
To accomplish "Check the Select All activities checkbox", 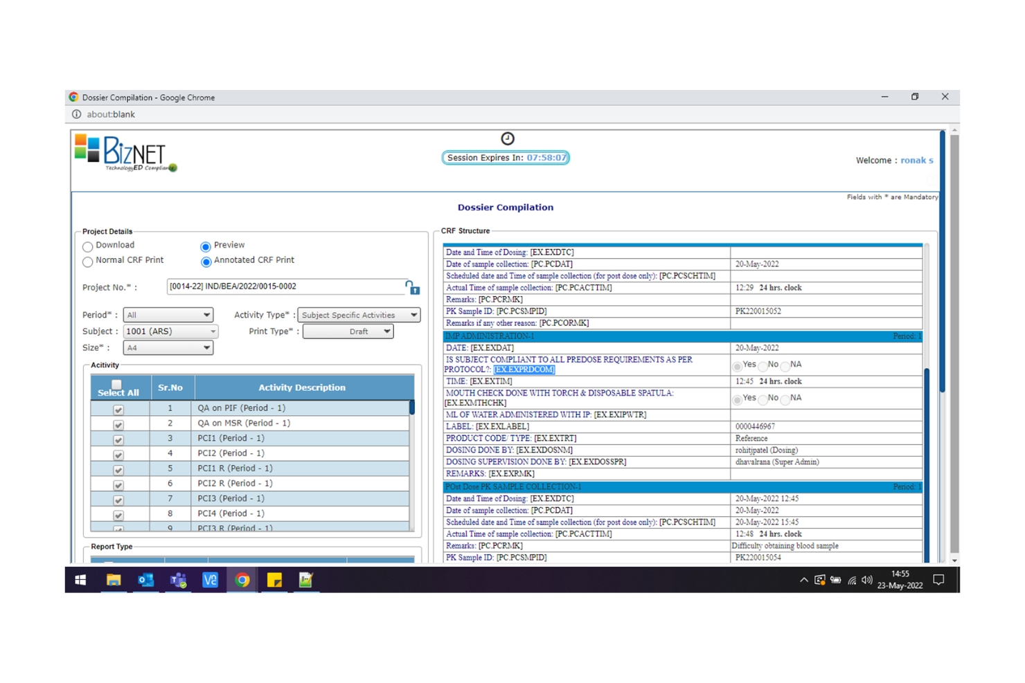I will 116,383.
